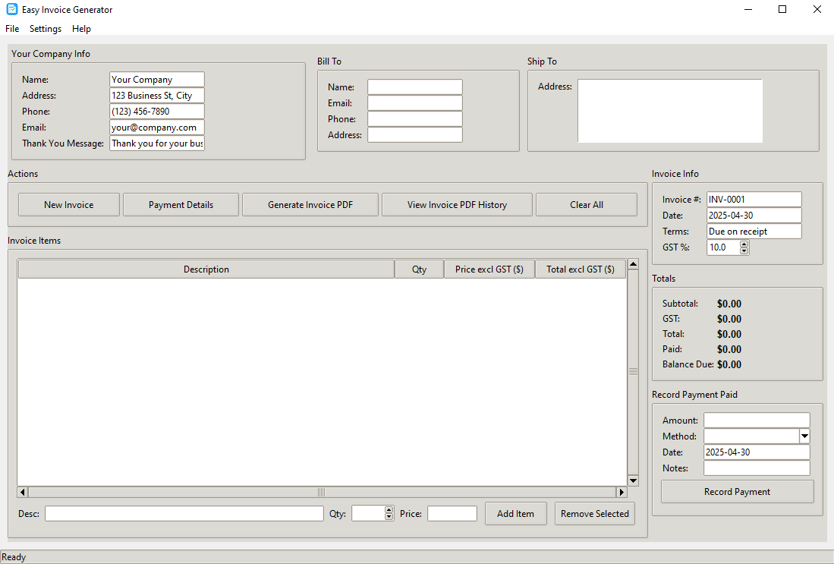This screenshot has width=834, height=564.
Task: Open the payment Method dropdown
Action: point(804,436)
